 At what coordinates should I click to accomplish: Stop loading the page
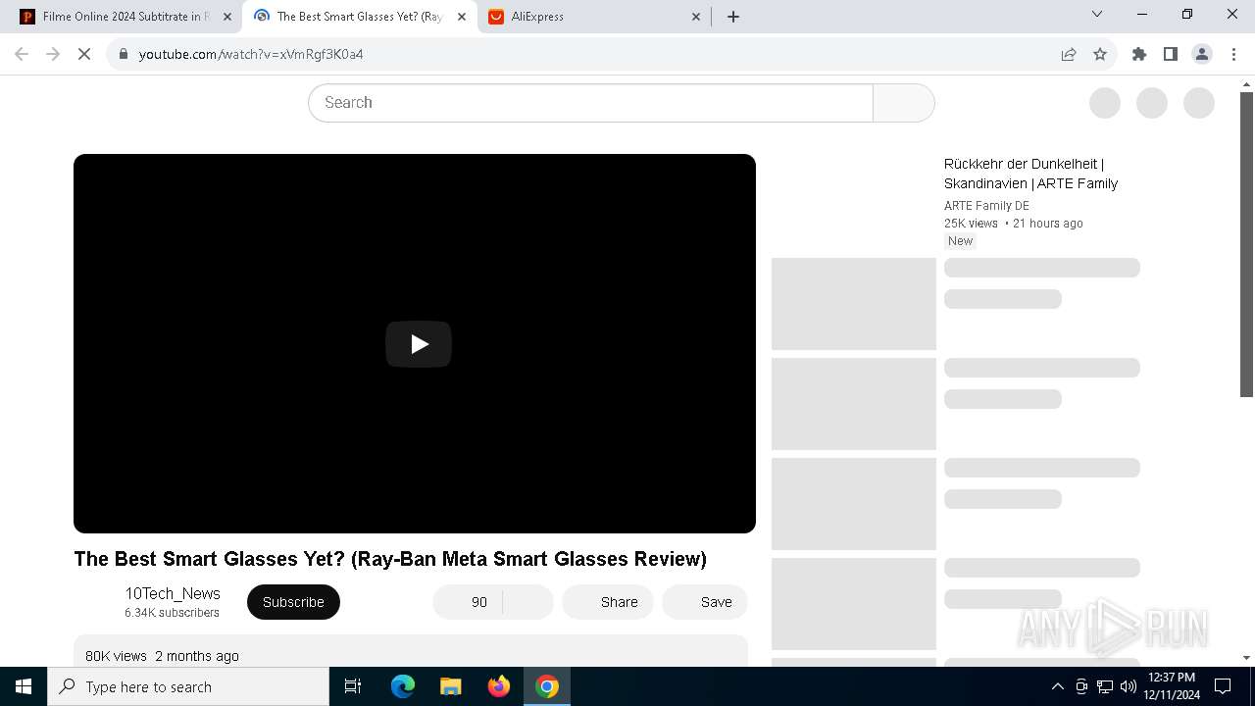84,54
